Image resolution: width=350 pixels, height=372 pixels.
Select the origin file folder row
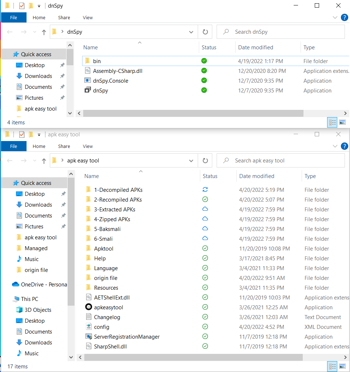(216, 278)
